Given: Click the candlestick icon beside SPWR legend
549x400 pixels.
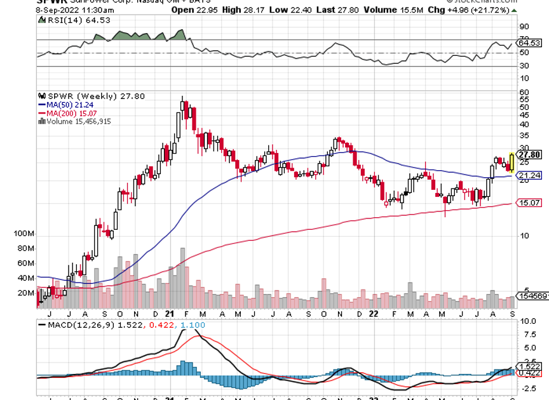Looking at the screenshot, I should pos(42,95).
